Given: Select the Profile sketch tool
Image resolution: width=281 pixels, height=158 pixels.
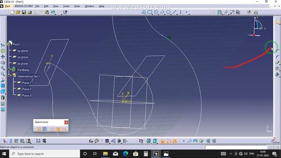Looking at the screenshot, I should point(144,12).
